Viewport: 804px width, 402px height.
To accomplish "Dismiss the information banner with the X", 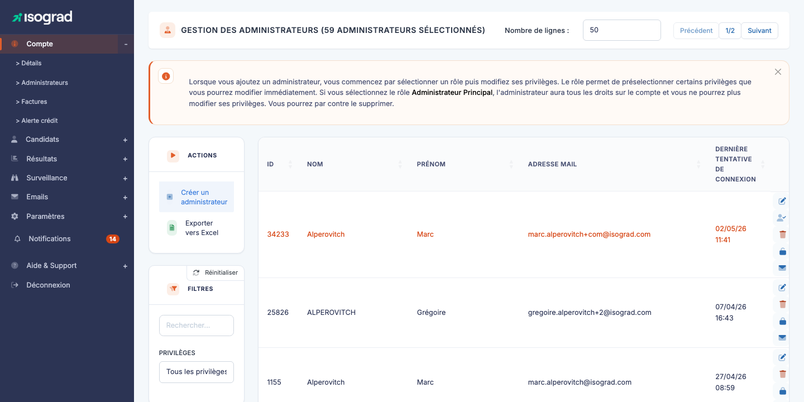I will pyautogui.click(x=778, y=72).
